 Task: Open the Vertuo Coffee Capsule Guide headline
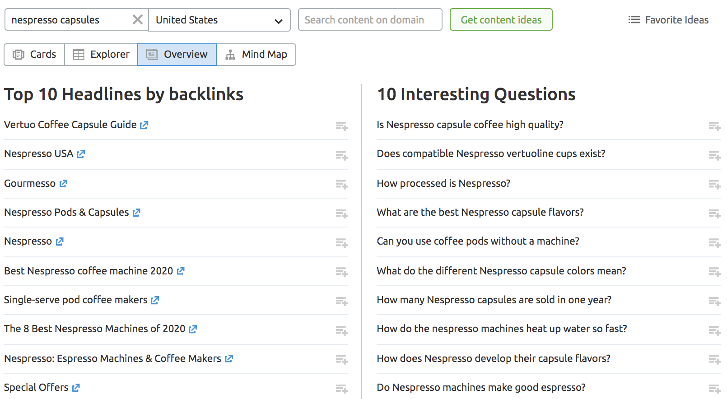pyautogui.click(x=70, y=125)
